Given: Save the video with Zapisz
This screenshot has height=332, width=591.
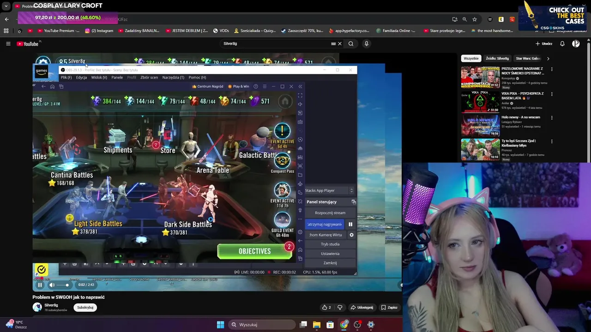Looking at the screenshot, I should [389, 308].
